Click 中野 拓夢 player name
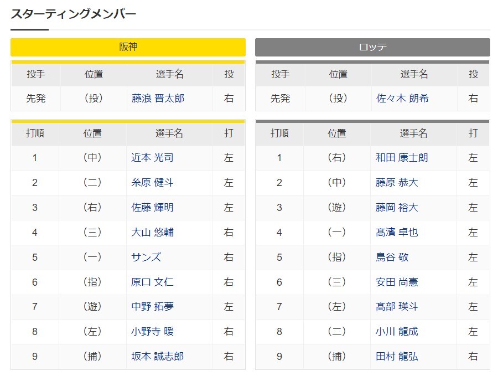This screenshot has width=498, height=381. (152, 307)
